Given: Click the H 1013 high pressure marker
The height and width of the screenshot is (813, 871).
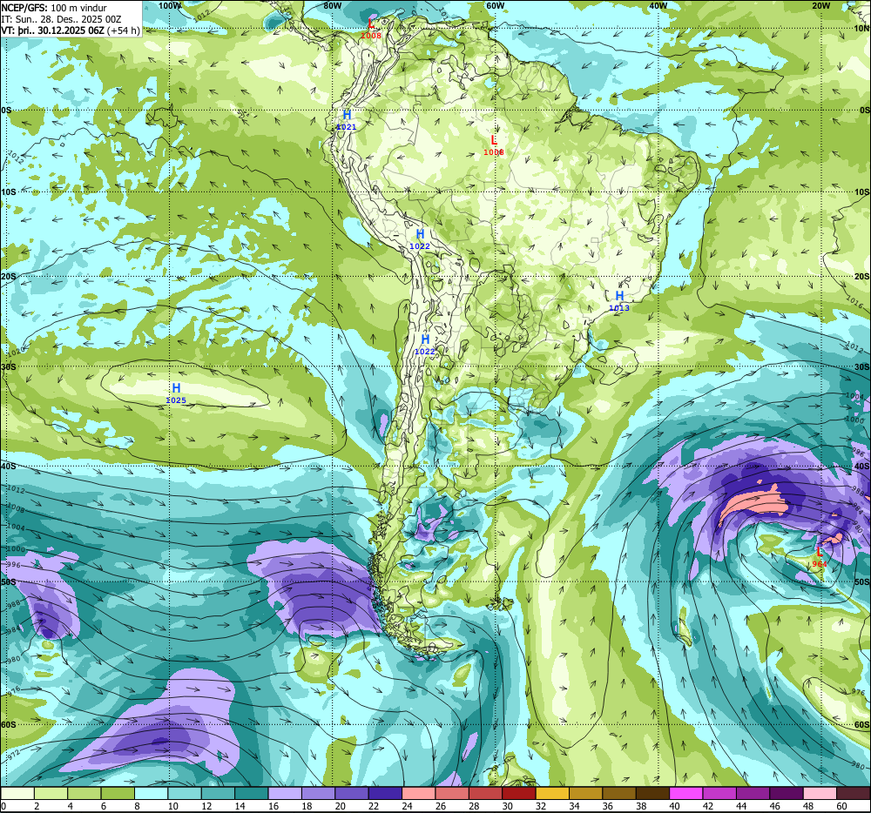Looking at the screenshot, I should pos(619,301).
